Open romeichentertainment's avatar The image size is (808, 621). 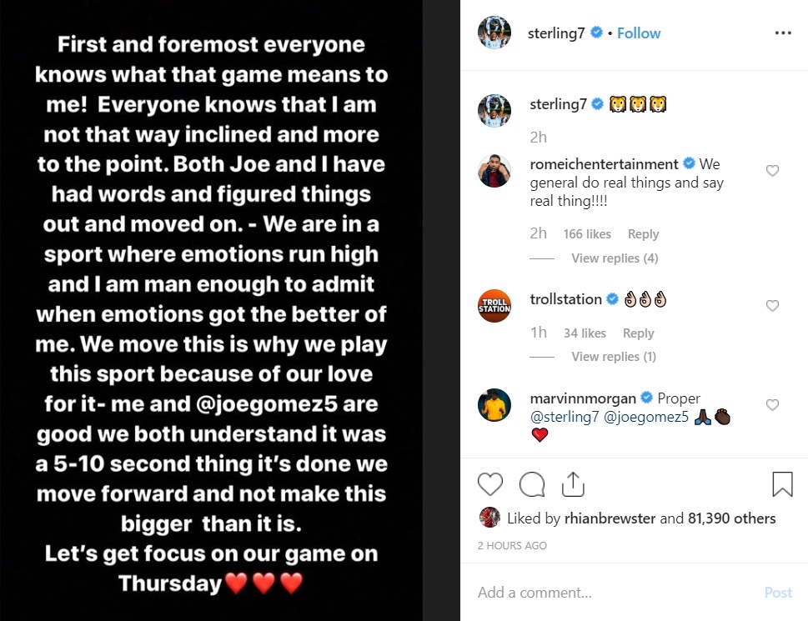point(494,171)
